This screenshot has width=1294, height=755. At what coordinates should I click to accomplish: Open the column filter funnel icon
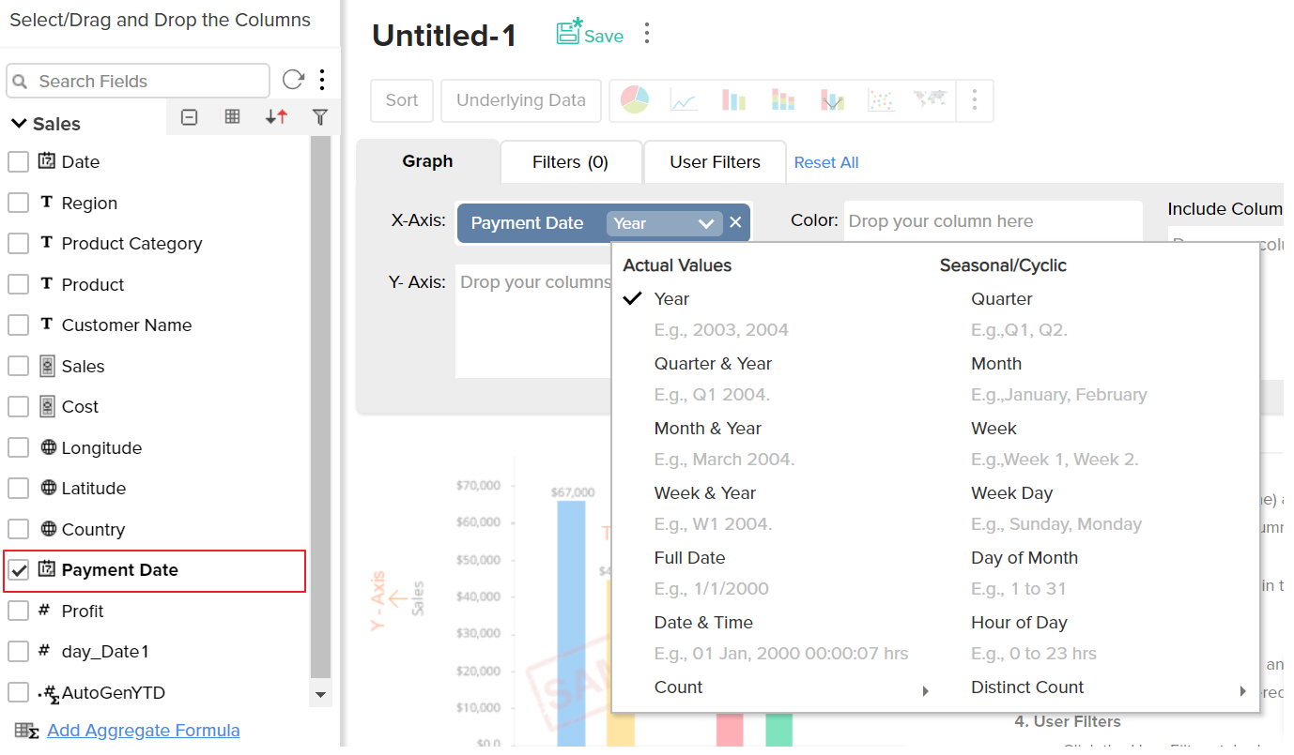coord(320,117)
